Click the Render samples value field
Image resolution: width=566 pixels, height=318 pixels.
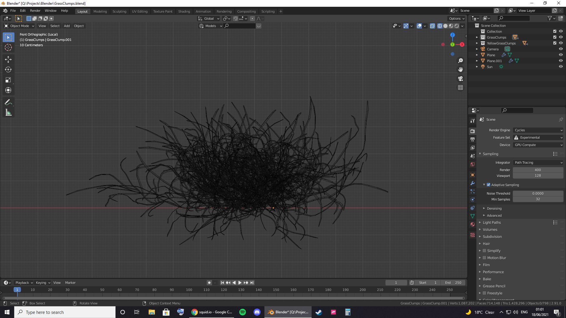(538, 170)
